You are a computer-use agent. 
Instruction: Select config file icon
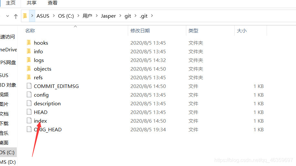pos(29,94)
